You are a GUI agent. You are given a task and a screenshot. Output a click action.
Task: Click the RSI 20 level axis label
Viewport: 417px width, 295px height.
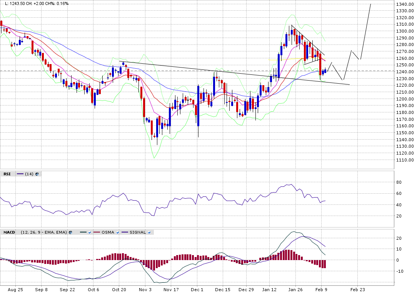[399, 216]
